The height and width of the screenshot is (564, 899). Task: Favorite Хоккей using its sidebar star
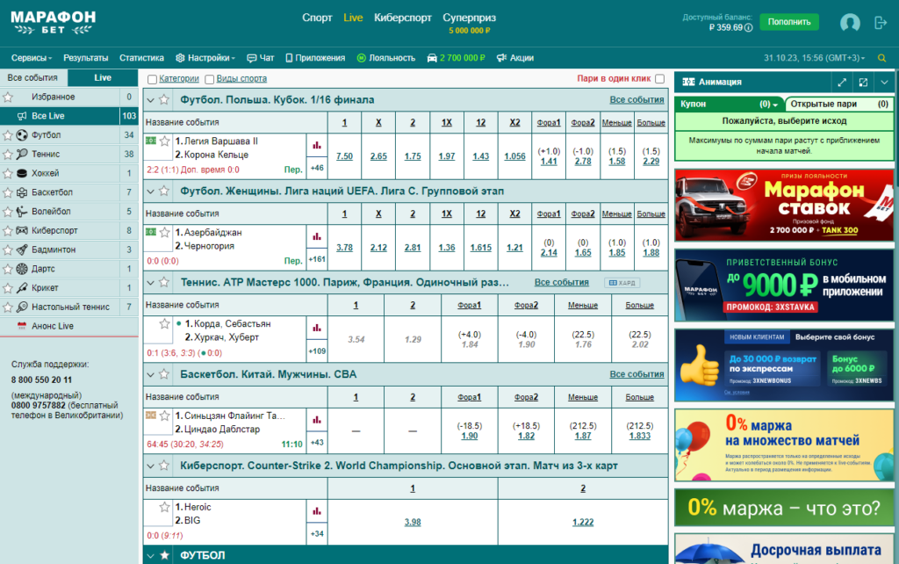(7, 173)
